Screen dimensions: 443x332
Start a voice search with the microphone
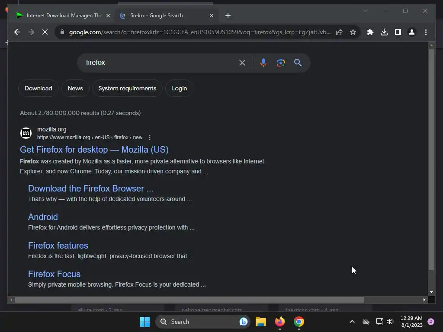pos(263,63)
